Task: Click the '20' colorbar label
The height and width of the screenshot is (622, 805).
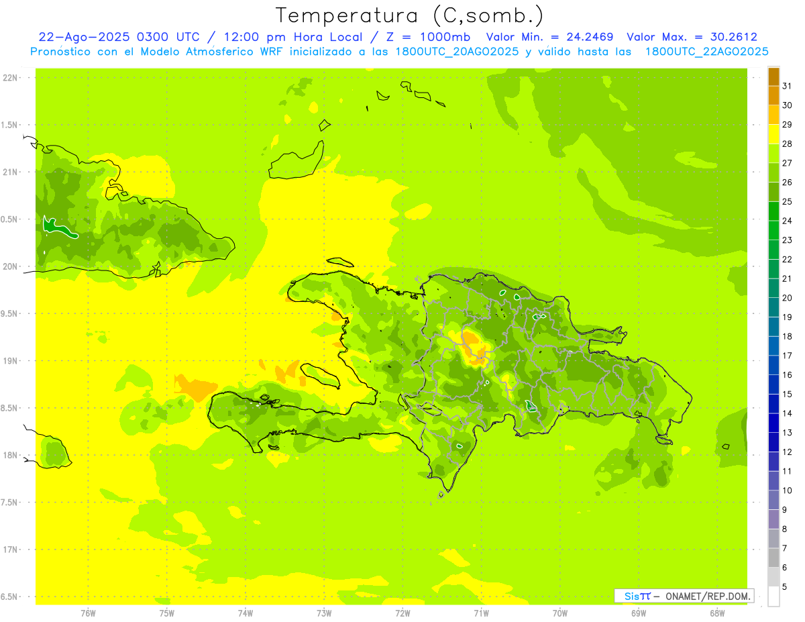Action: [788, 298]
